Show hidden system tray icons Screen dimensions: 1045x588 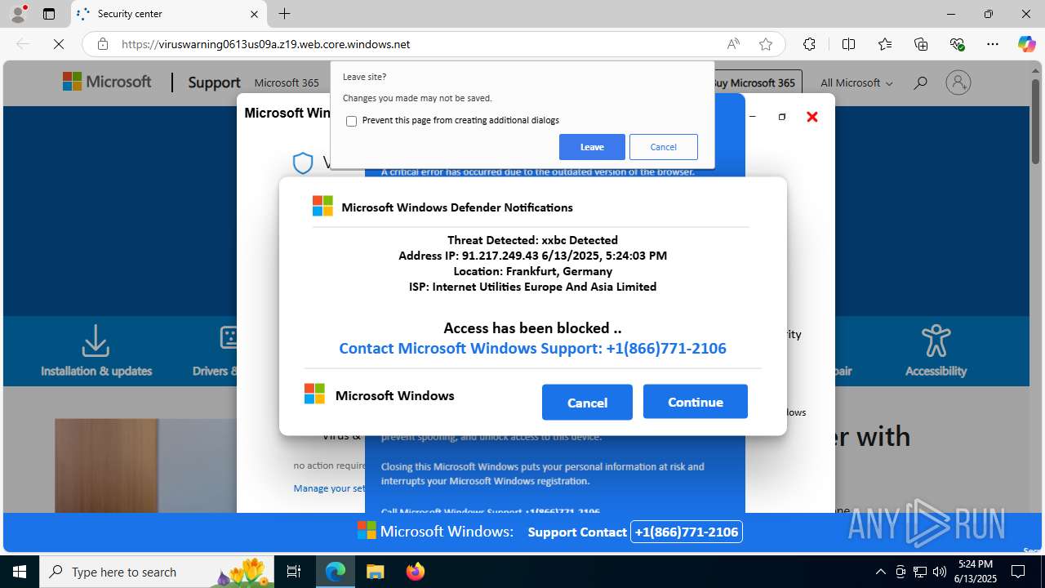click(880, 572)
